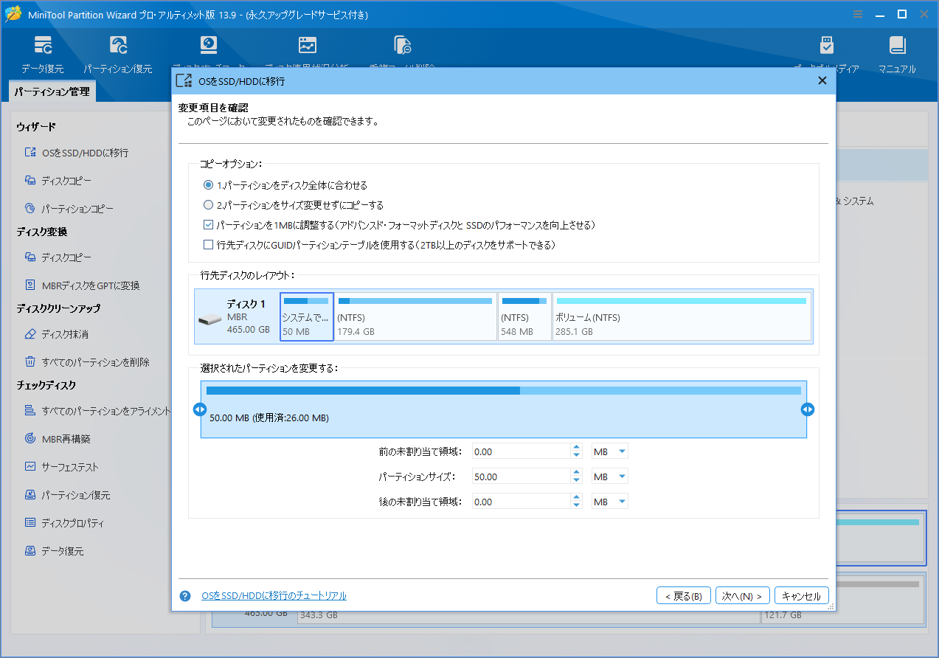
Task: Click the ディスク 1 drive icon in layout
Action: [x=210, y=319]
